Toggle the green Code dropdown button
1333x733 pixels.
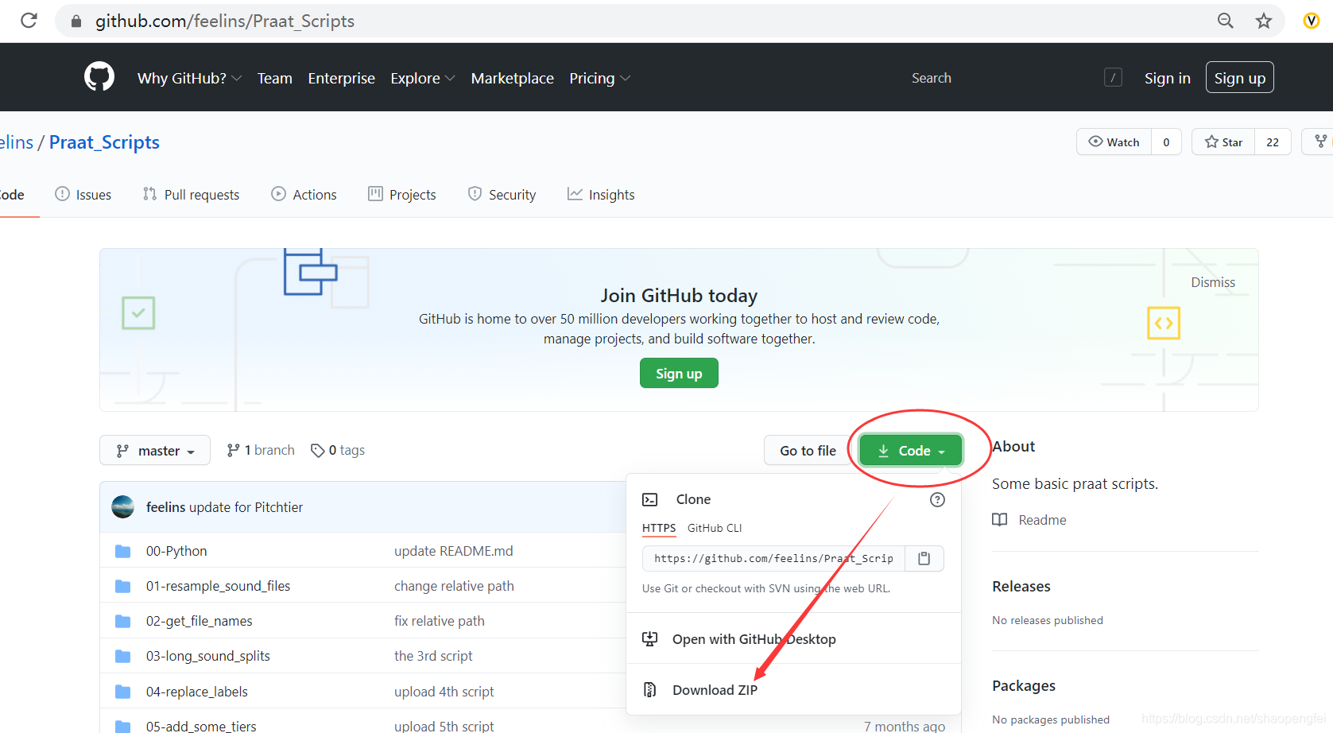point(911,451)
